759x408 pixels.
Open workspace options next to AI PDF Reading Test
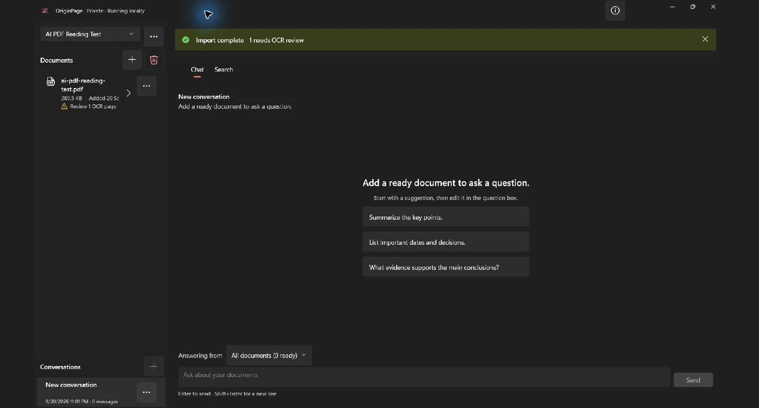(x=154, y=36)
